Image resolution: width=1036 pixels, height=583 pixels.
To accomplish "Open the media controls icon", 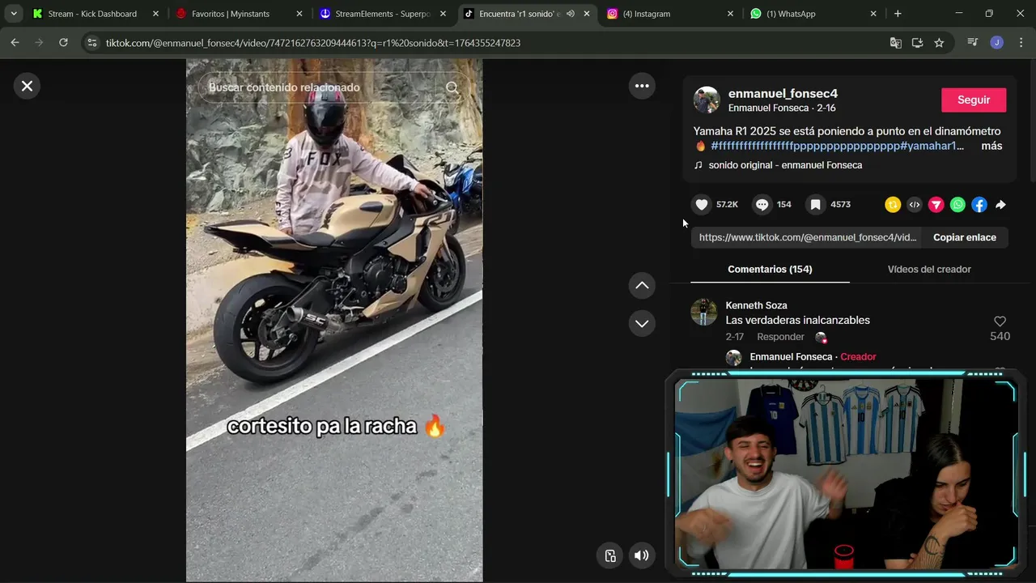I will pyautogui.click(x=973, y=43).
